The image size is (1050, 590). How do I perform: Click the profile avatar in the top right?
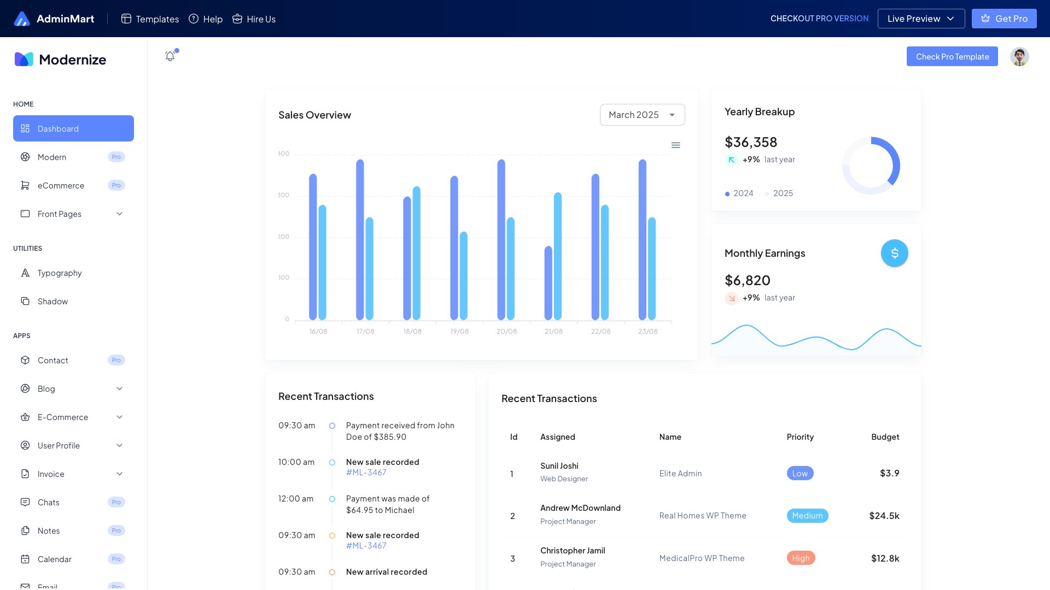point(1019,56)
